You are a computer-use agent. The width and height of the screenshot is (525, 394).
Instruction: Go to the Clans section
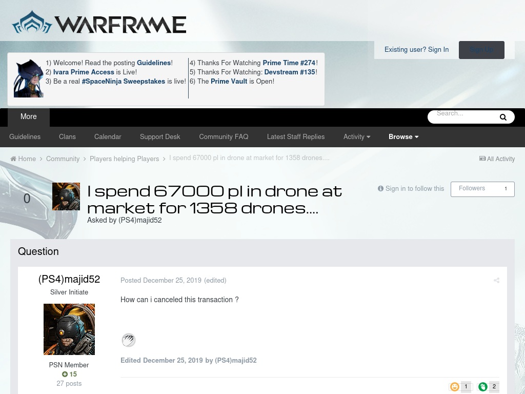(67, 136)
